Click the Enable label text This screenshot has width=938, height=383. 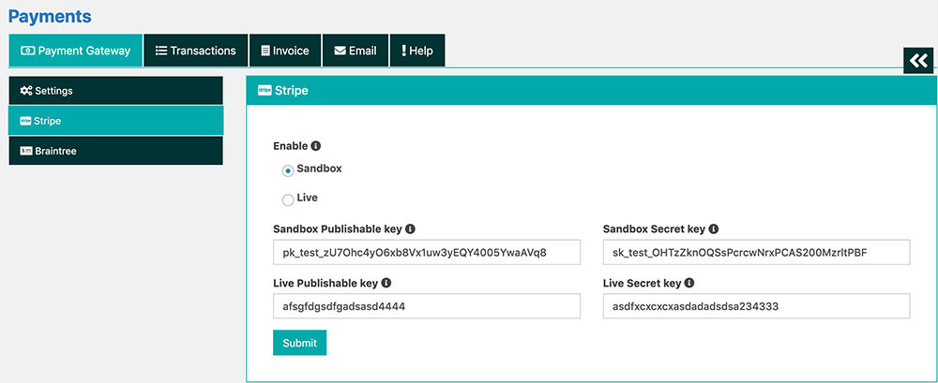pos(290,146)
